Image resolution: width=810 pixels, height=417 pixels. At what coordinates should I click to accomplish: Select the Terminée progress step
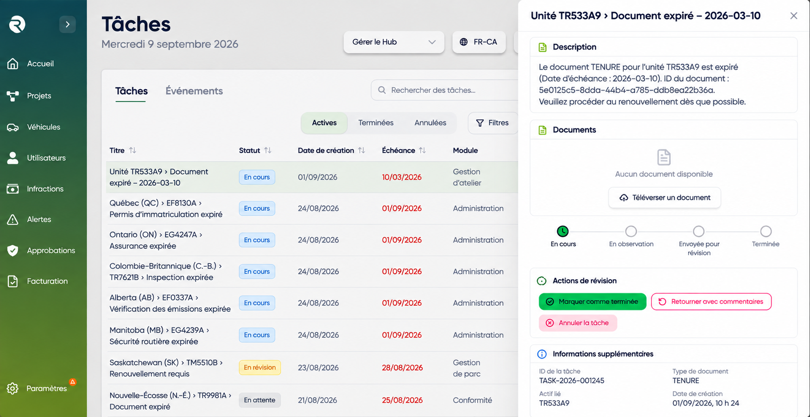point(766,231)
